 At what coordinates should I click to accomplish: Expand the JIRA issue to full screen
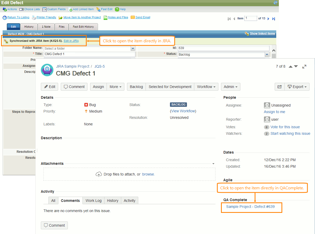click(304, 67)
